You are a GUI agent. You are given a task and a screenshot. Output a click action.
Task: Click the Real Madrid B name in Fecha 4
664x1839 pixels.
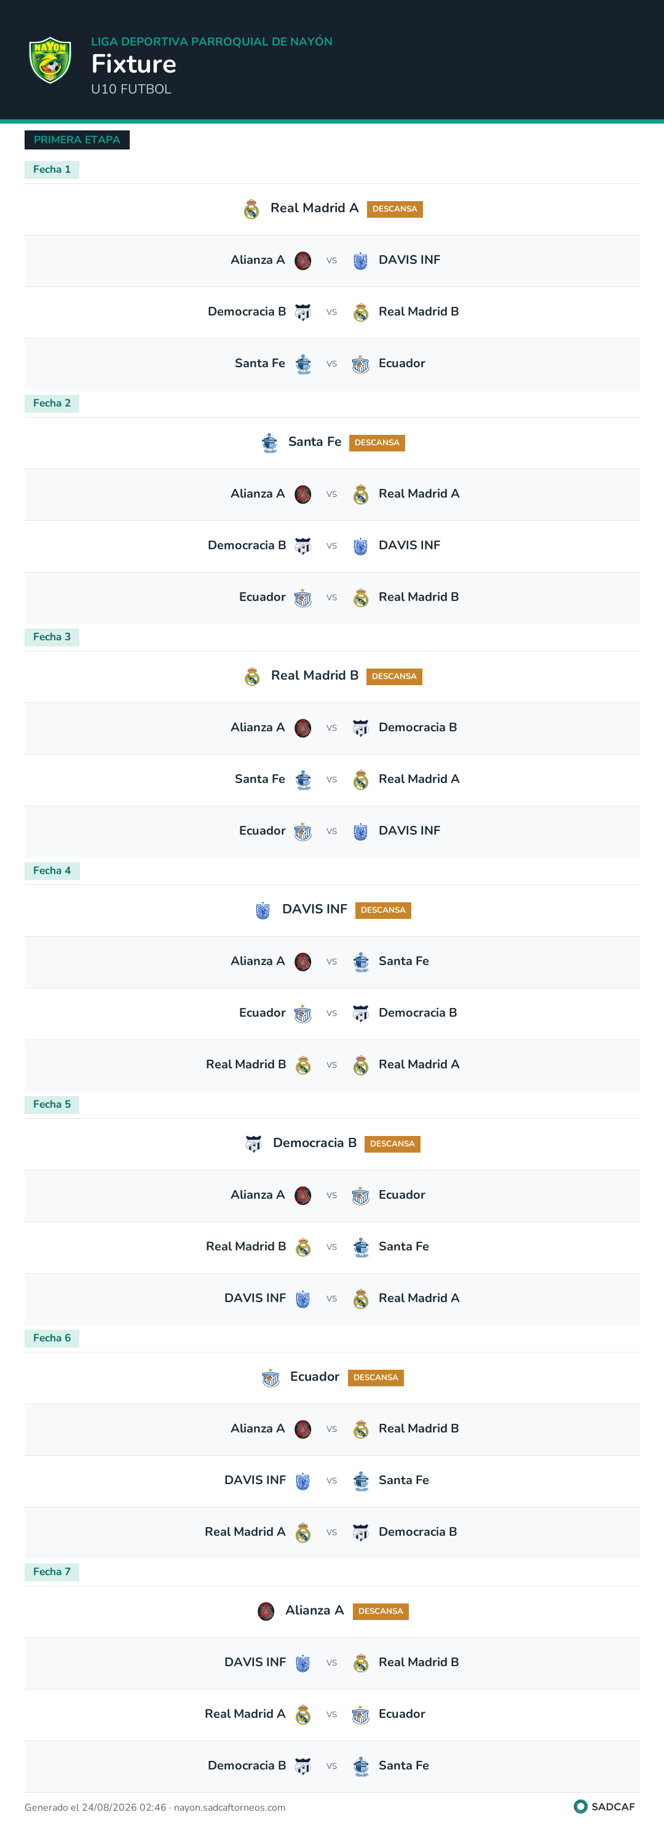click(x=245, y=1065)
